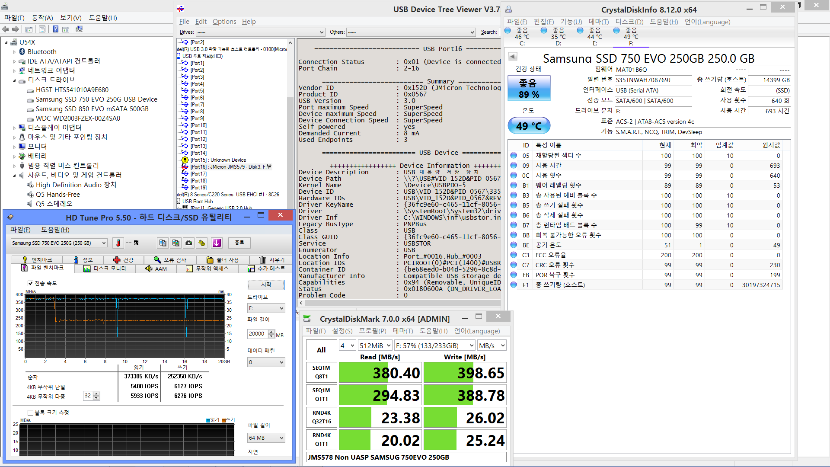Viewport: 830px width, 467px height.
Task: Switch to HD Tune 디스크 모니터 tab
Action: pyautogui.click(x=105, y=269)
